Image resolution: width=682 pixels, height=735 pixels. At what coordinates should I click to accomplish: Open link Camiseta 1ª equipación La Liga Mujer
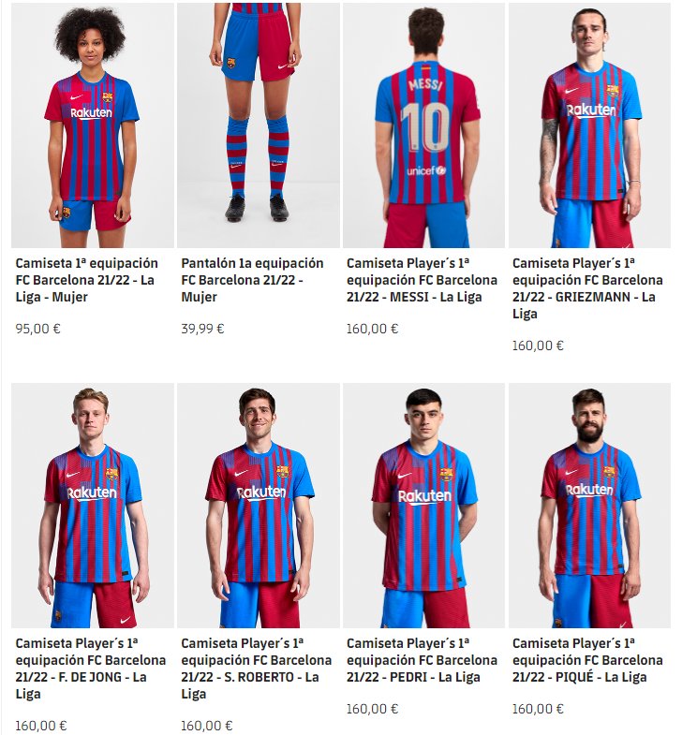[x=87, y=280]
